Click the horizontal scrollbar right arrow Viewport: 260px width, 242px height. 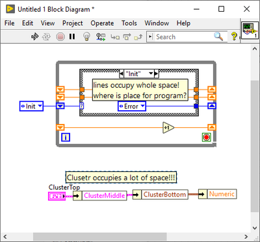(246, 236)
